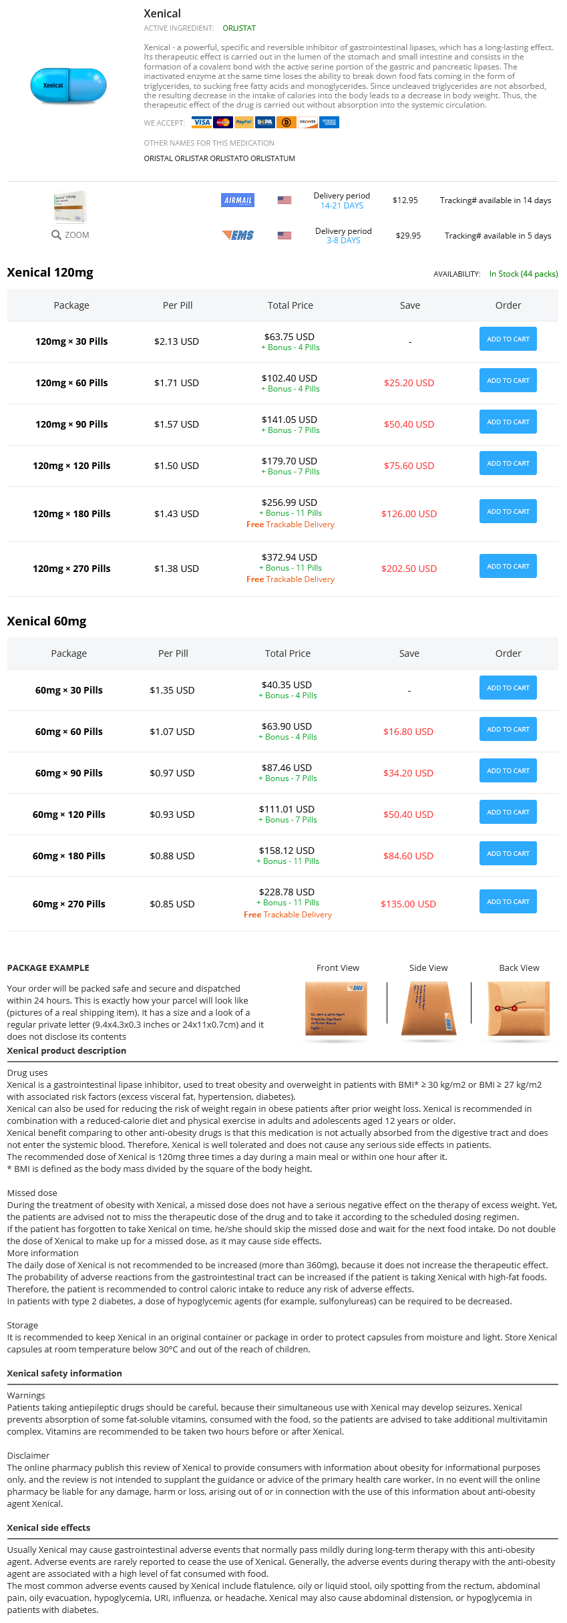View the package Back View image
This screenshot has width=567, height=1623.
point(519,1008)
